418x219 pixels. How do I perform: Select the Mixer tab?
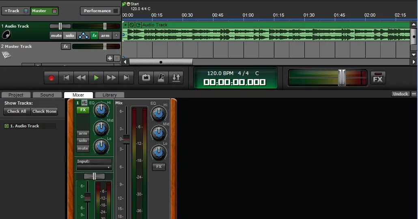click(78, 95)
